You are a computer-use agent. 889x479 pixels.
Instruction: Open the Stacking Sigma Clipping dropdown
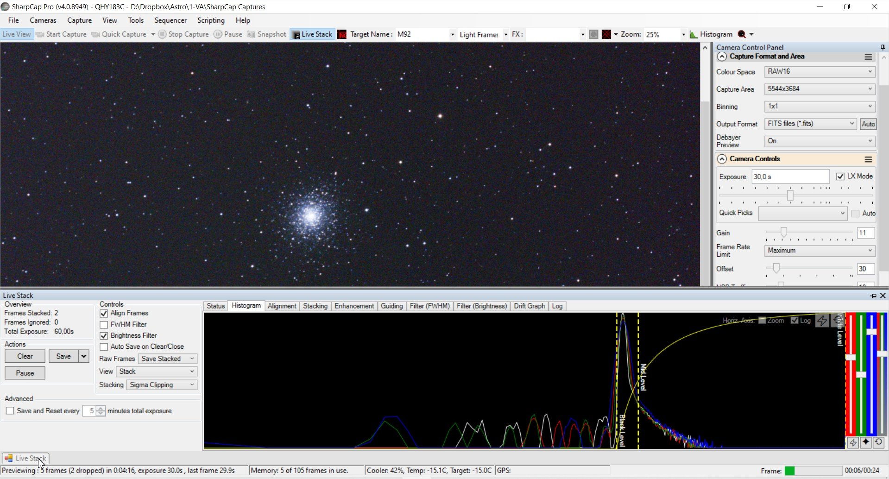tap(162, 385)
